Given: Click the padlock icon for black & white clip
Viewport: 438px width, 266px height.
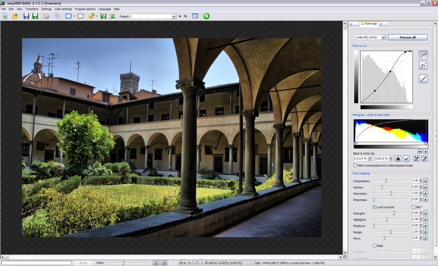Looking at the screenshot, I should click(398, 159).
